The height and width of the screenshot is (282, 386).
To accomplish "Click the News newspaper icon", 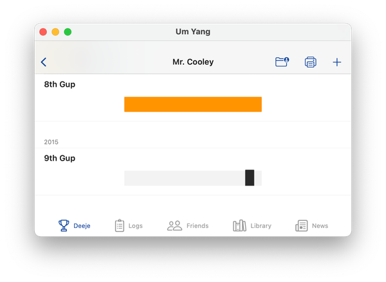I will point(302,225).
